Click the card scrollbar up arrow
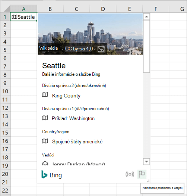 click(146, 17)
